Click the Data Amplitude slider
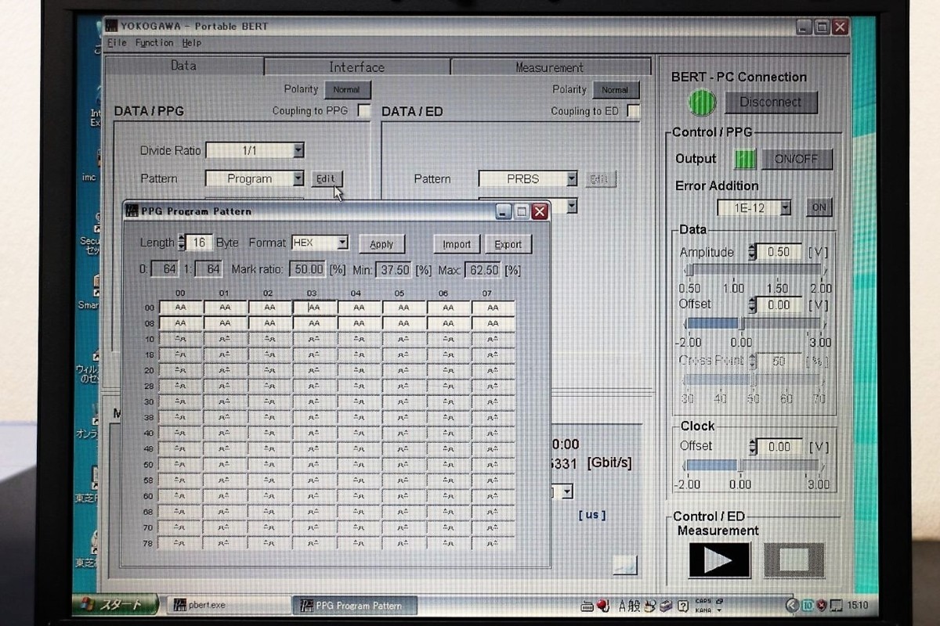940x626 pixels. click(755, 270)
